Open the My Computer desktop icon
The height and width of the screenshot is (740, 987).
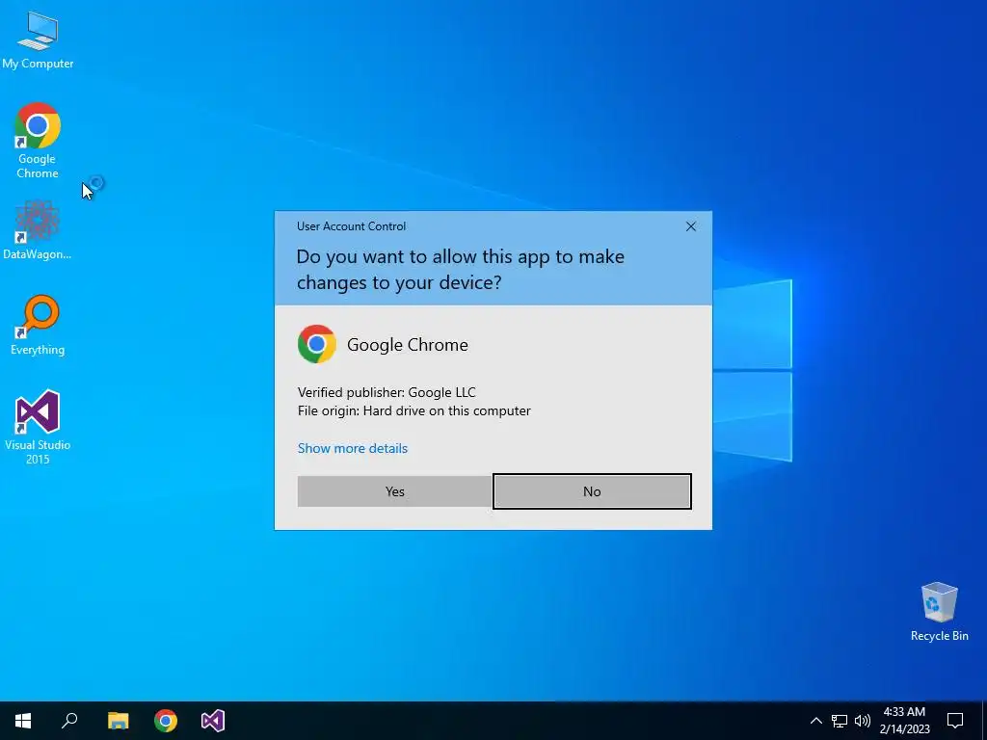tap(38, 40)
